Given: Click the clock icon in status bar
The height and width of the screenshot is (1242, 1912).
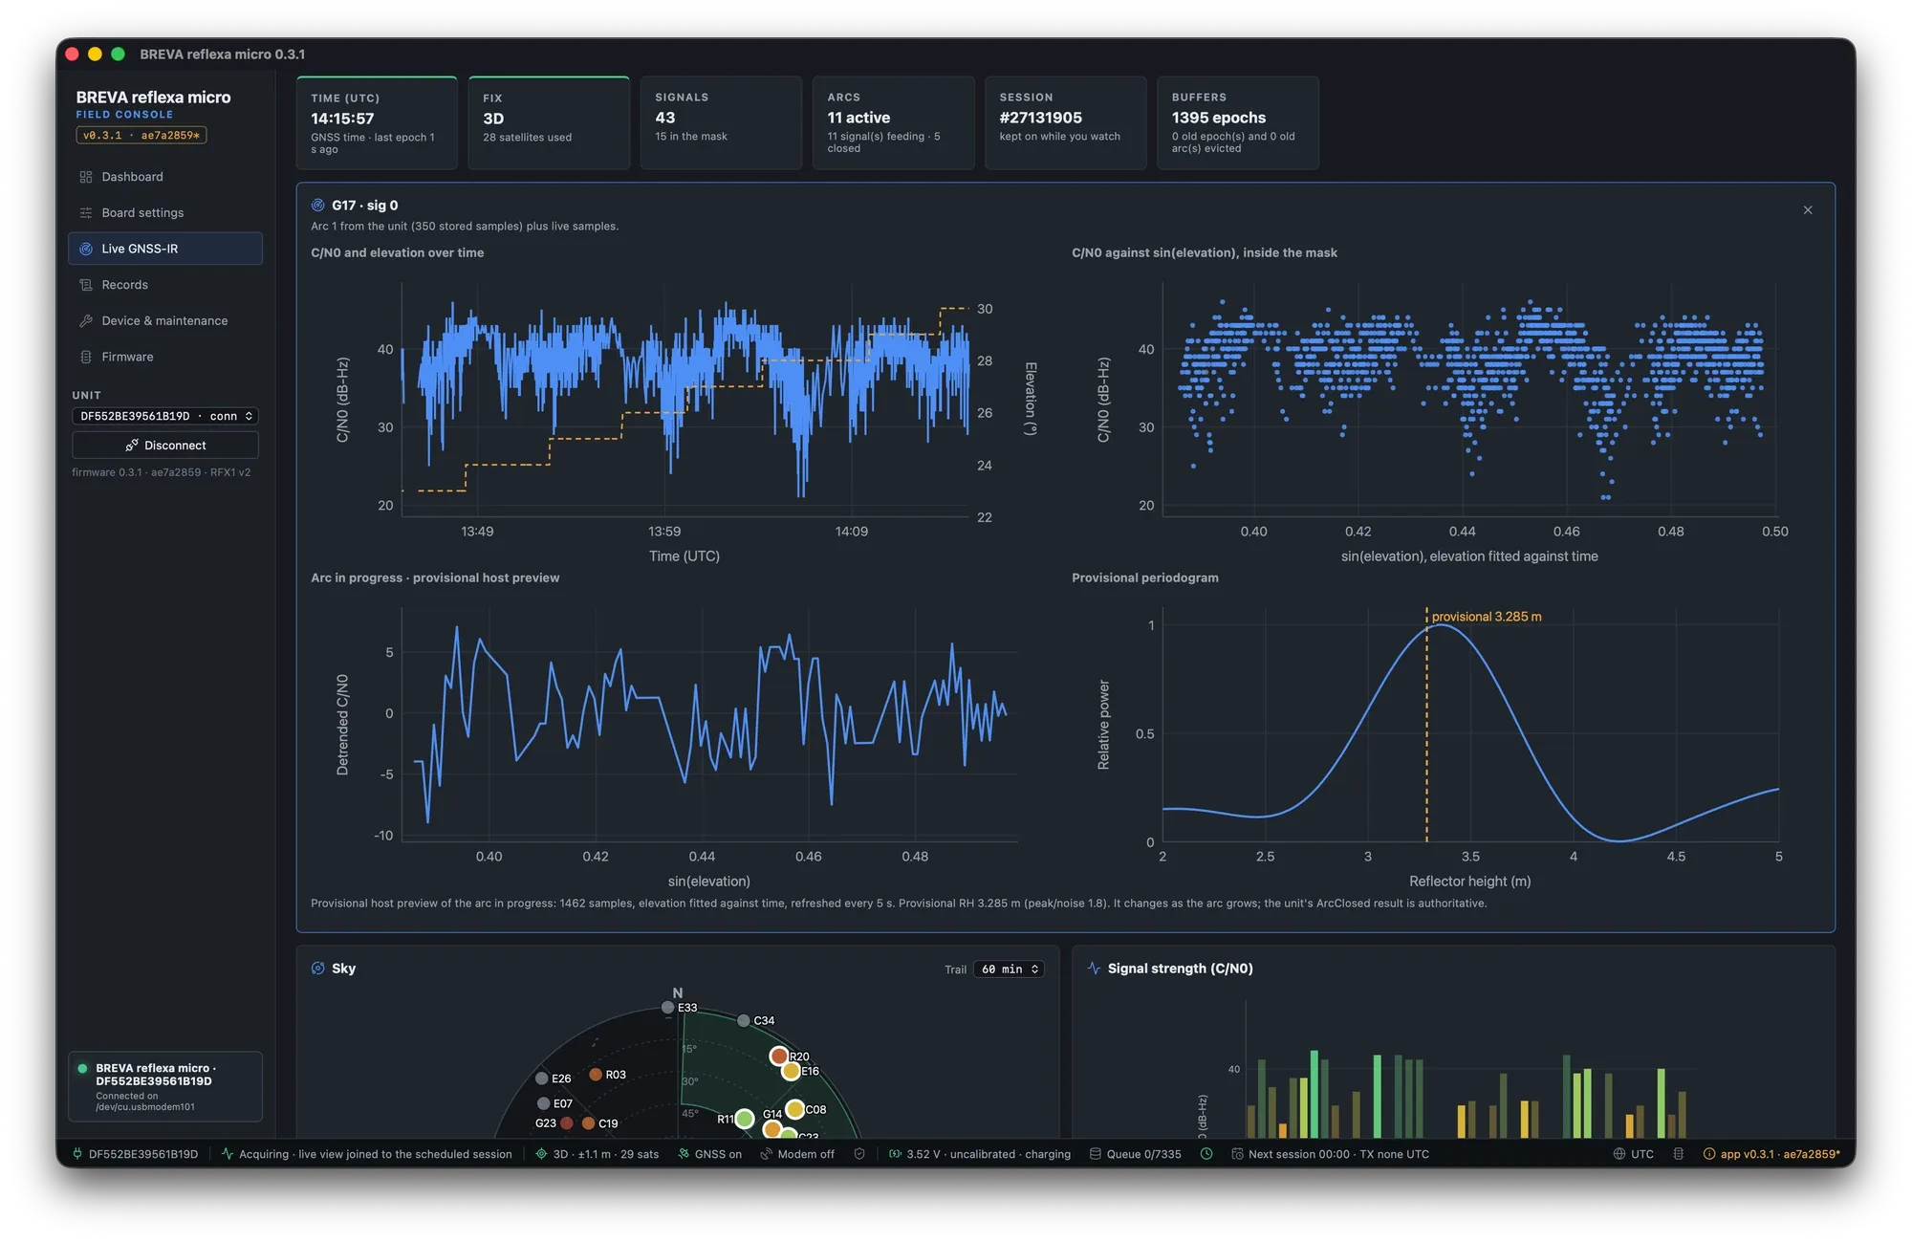Looking at the screenshot, I should [x=1206, y=1154].
